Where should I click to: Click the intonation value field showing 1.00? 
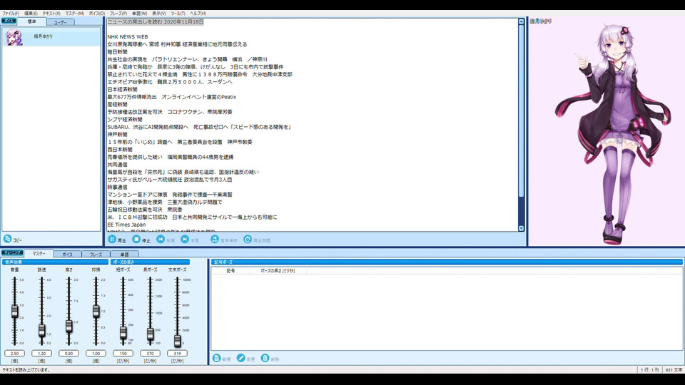(96, 353)
